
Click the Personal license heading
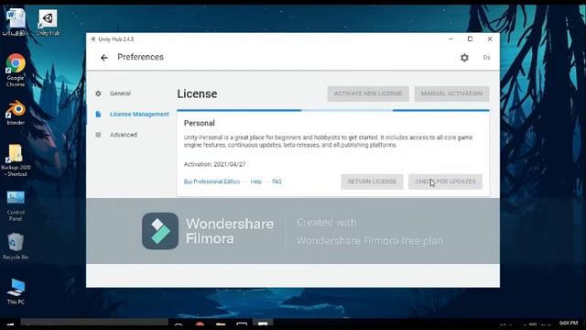coord(200,123)
